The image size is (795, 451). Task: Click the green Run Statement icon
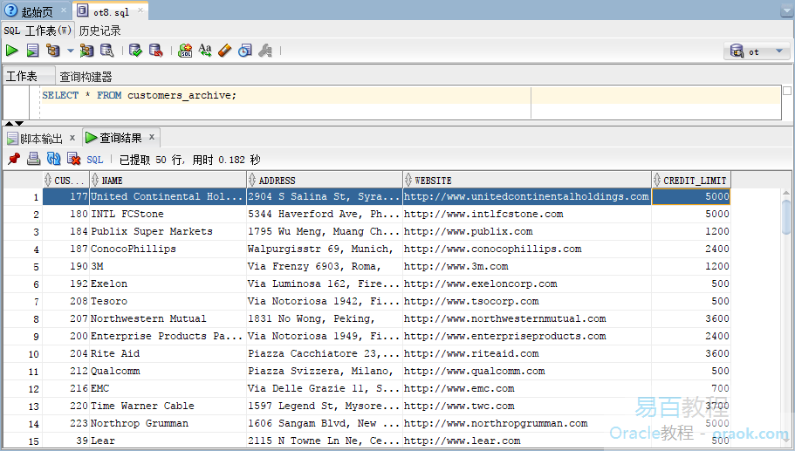pos(12,51)
